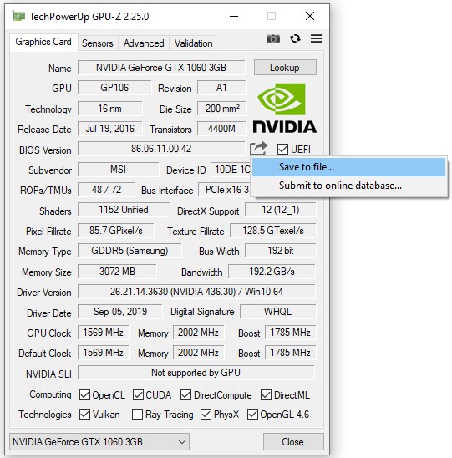The image size is (452, 458).
Task: Click the Bus Width value 192 bit
Action: point(281,251)
